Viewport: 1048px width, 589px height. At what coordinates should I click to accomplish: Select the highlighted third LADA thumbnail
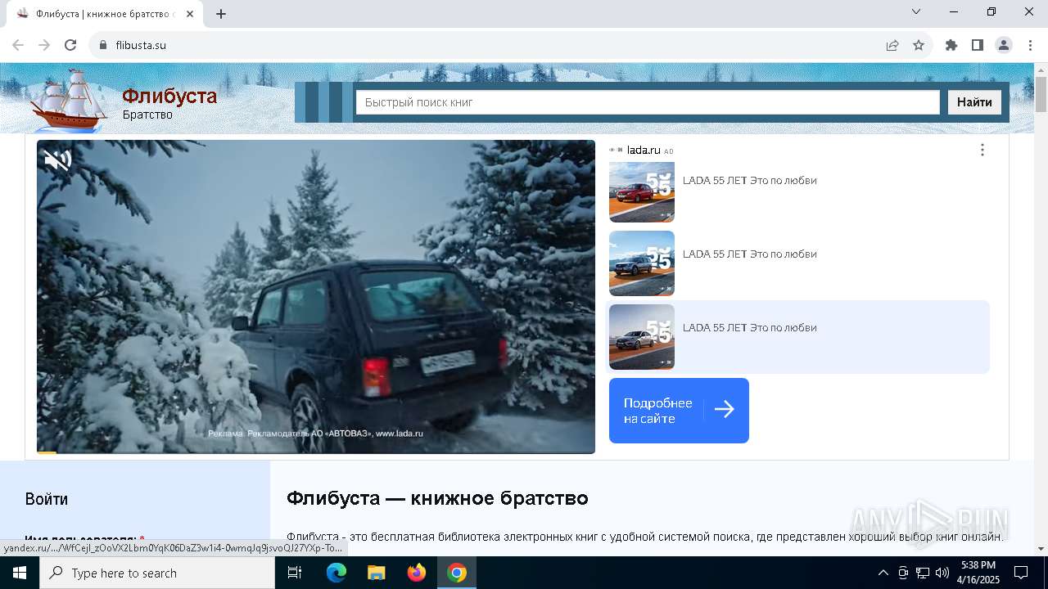(x=642, y=336)
